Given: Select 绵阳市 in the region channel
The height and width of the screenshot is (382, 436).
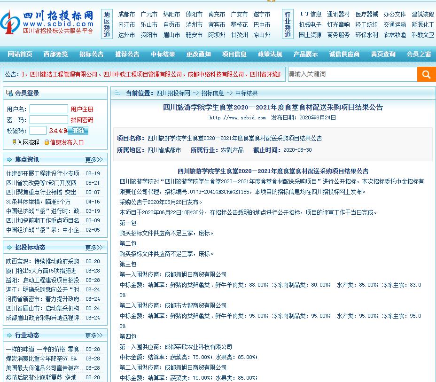Looking at the screenshot, I should [x=171, y=14].
